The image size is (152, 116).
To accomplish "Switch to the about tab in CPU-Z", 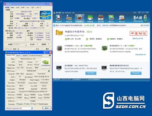I will (38, 7).
